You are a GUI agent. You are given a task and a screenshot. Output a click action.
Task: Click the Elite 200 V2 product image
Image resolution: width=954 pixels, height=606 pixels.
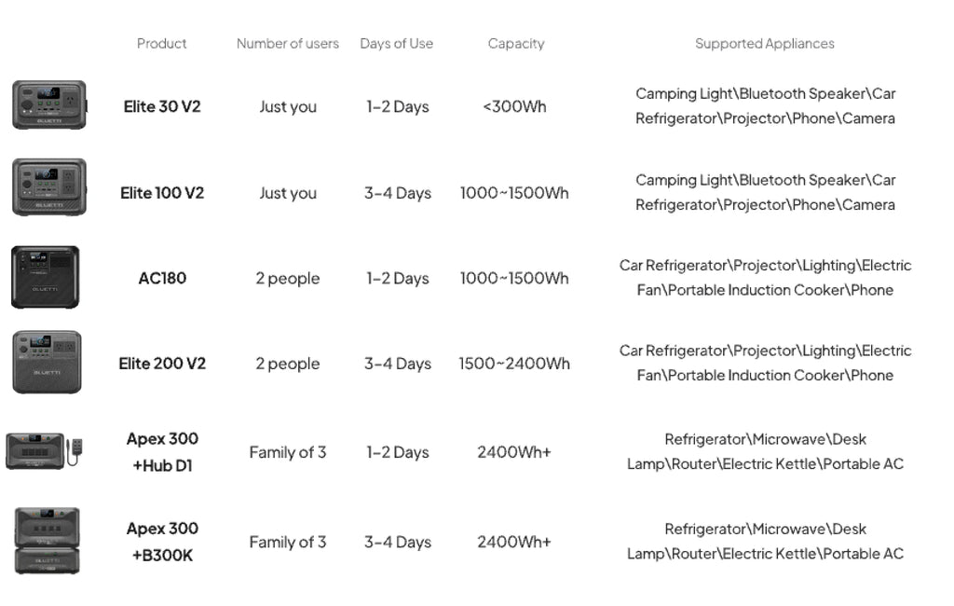[47, 362]
